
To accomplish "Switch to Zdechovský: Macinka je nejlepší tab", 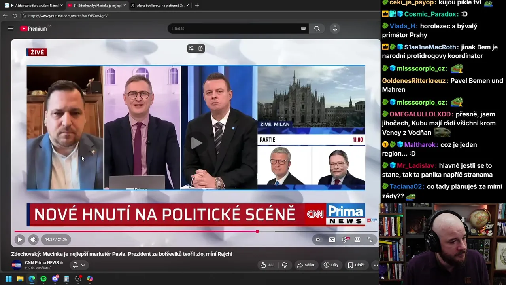I will (96, 6).
